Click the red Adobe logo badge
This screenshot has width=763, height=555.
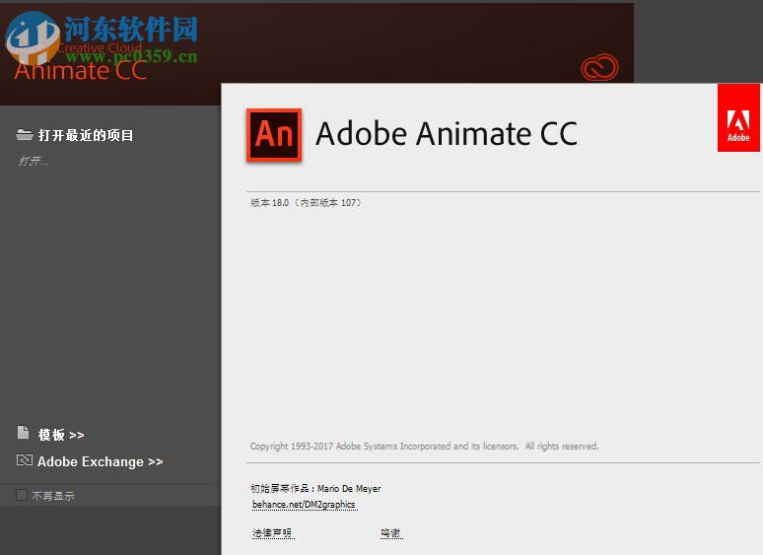pos(738,117)
